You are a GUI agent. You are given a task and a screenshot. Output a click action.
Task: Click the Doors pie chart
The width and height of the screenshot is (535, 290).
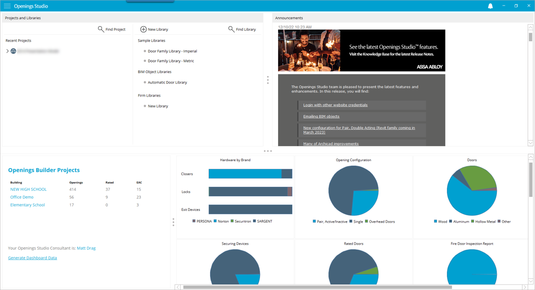(472, 191)
